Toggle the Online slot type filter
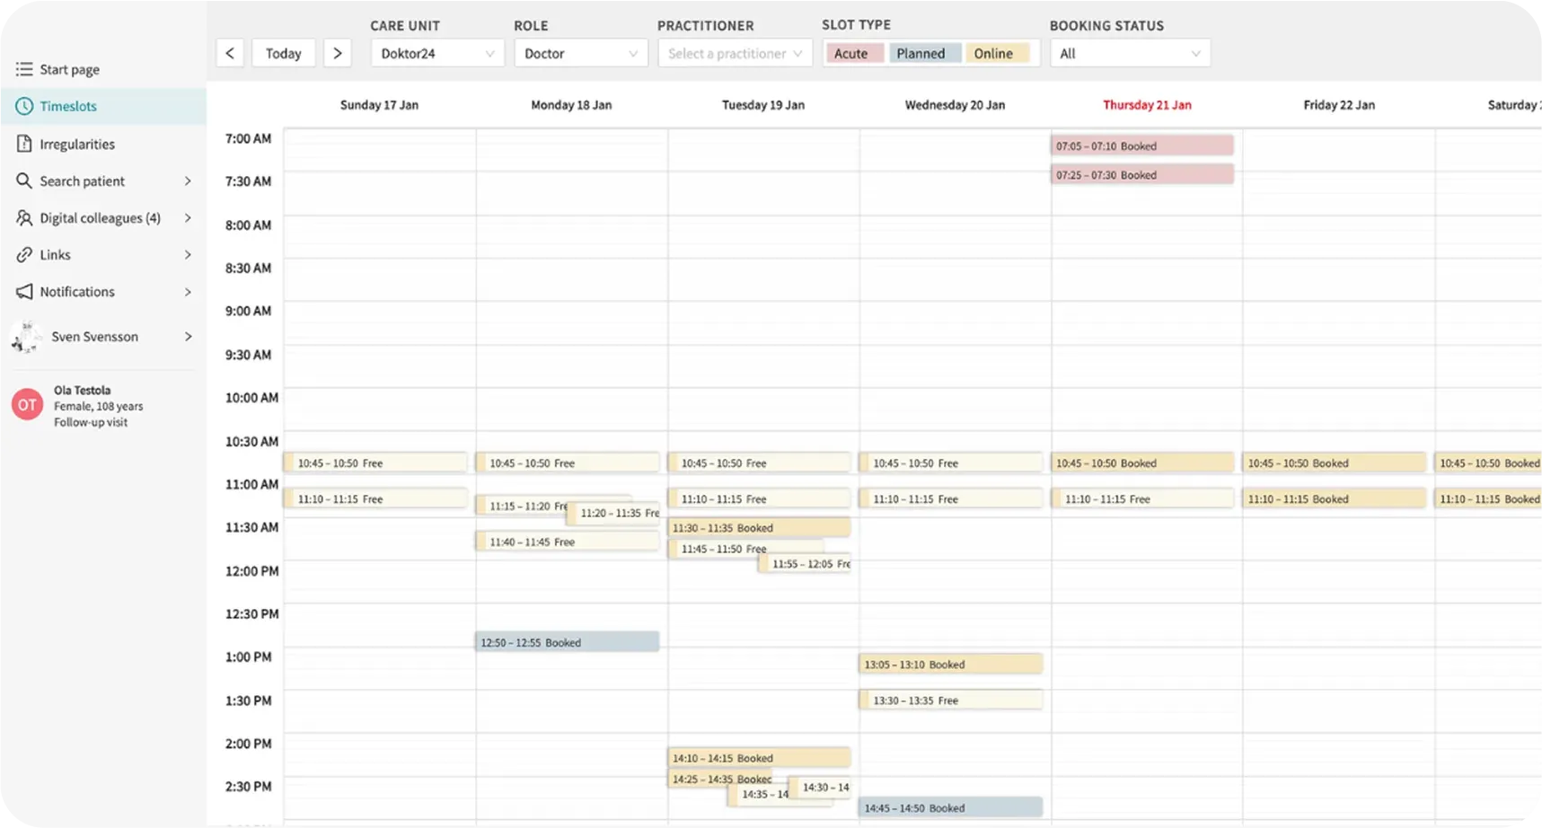The image size is (1542, 828). pyautogui.click(x=996, y=54)
